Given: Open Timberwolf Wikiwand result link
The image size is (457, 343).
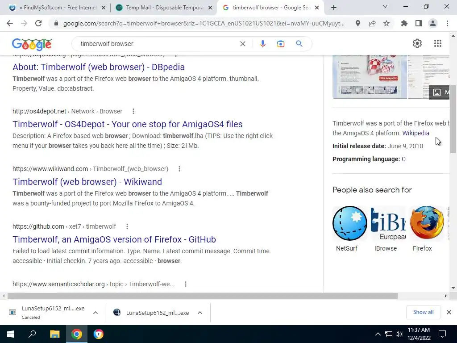Looking at the screenshot, I should [x=87, y=182].
